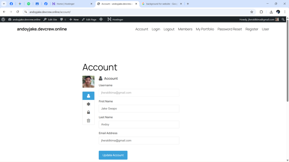289x162 pixels.
Task: Select the blue user account tab icon
Action: coord(88,96)
